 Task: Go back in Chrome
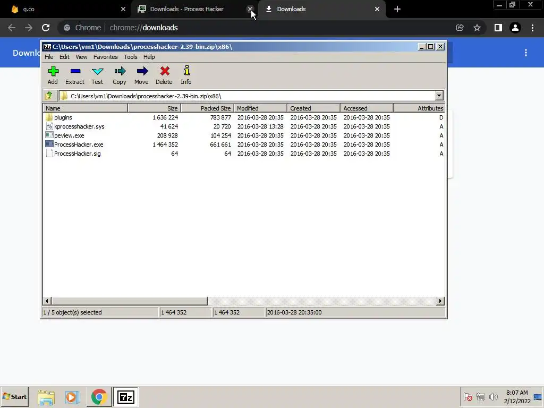pos(12,28)
